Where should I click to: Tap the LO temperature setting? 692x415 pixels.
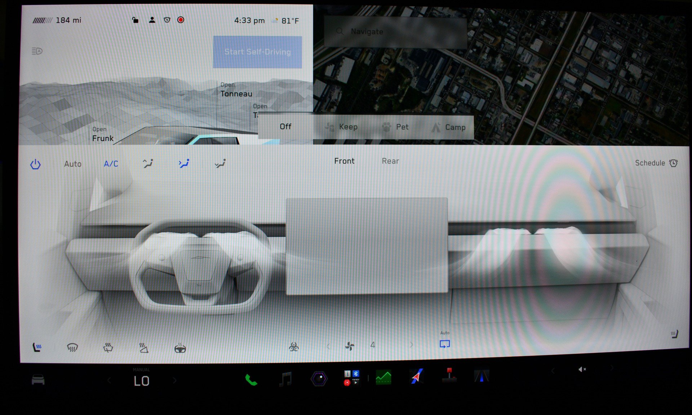coord(141,381)
